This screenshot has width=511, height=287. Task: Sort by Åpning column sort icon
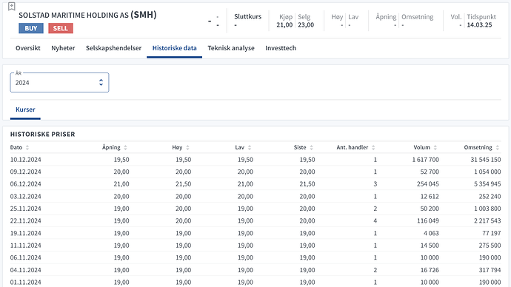125,147
